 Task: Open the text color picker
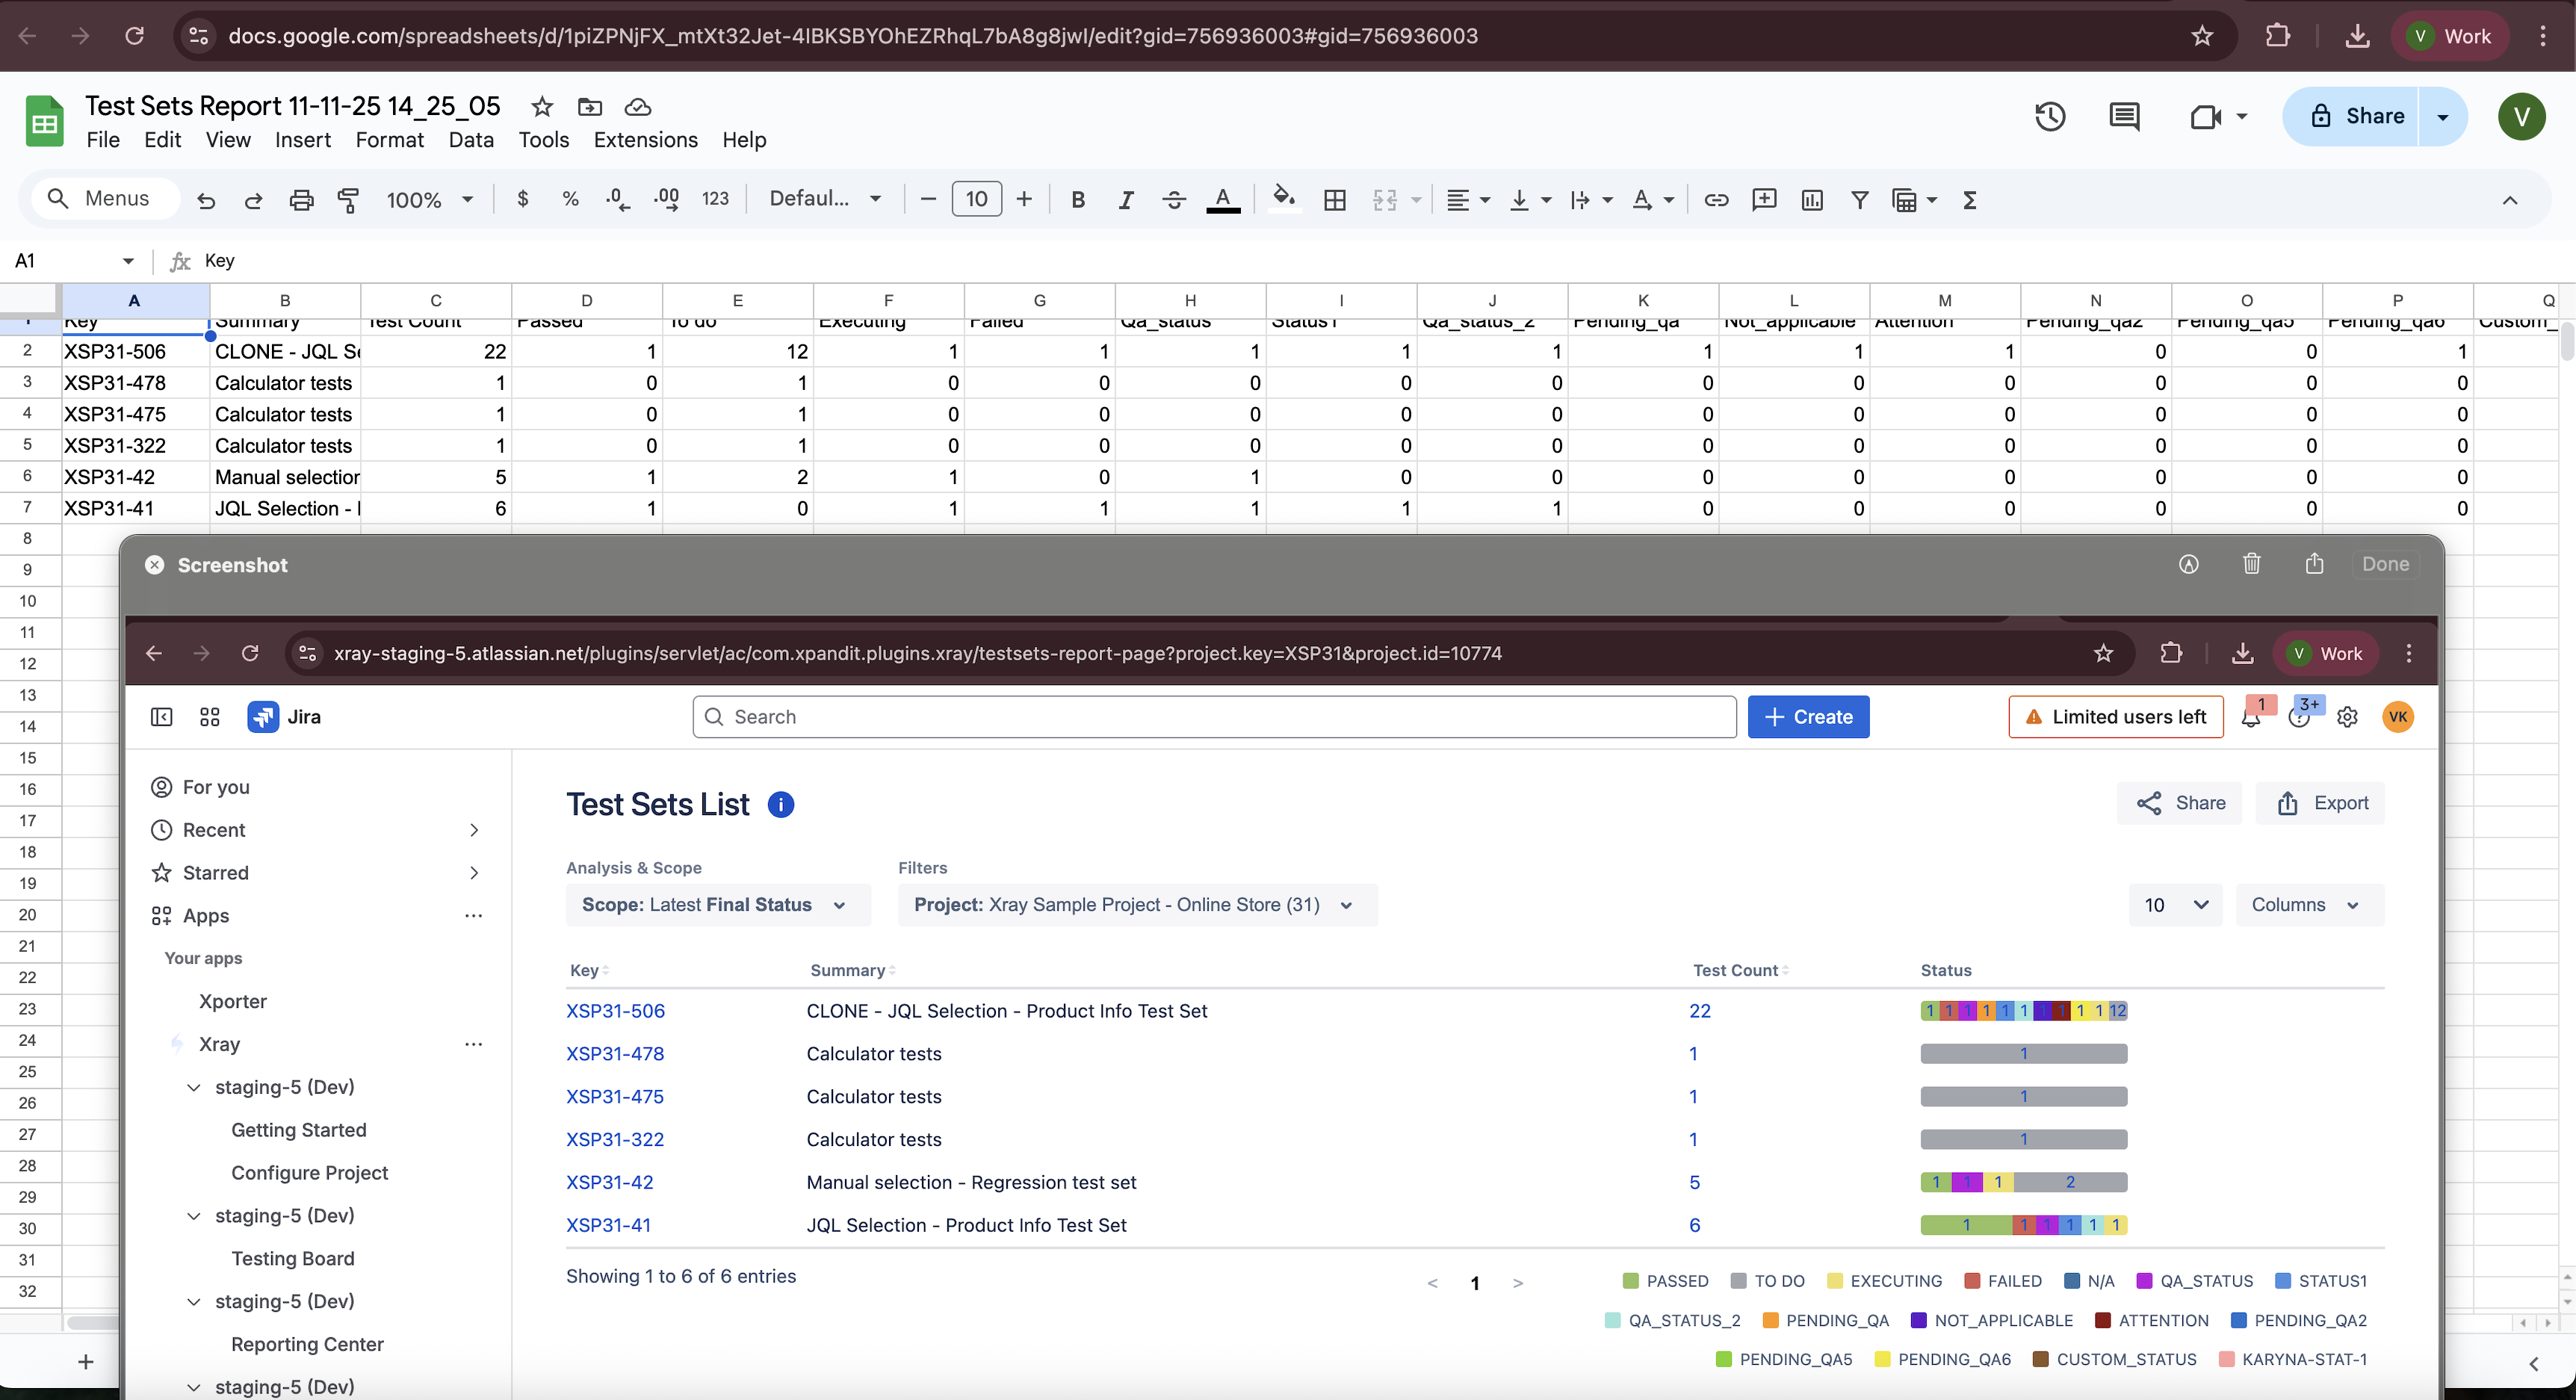(1222, 200)
